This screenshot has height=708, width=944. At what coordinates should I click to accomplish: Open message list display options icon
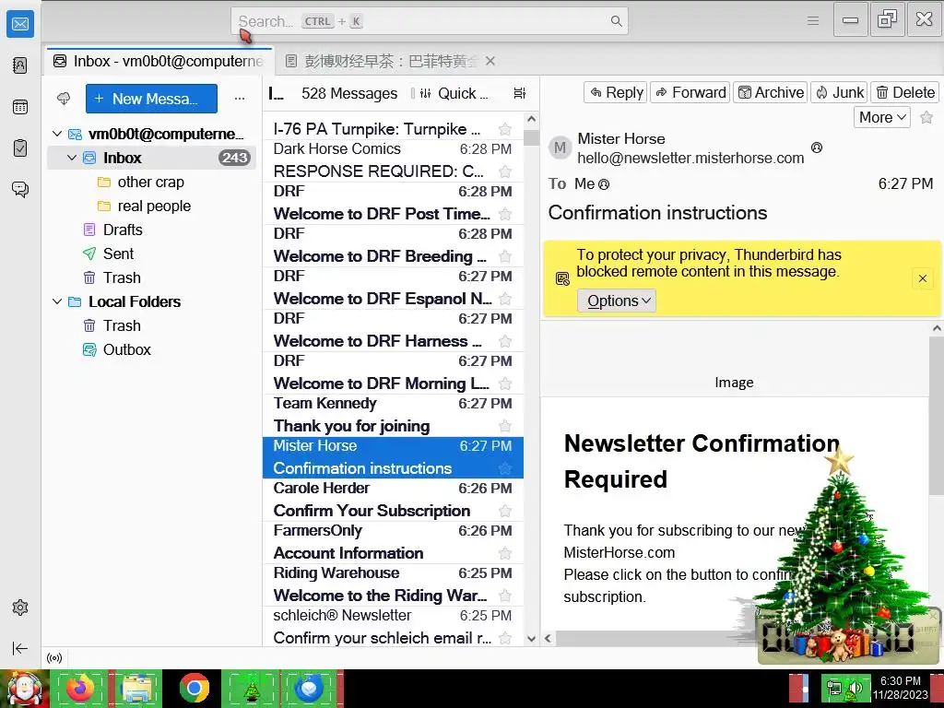click(520, 93)
